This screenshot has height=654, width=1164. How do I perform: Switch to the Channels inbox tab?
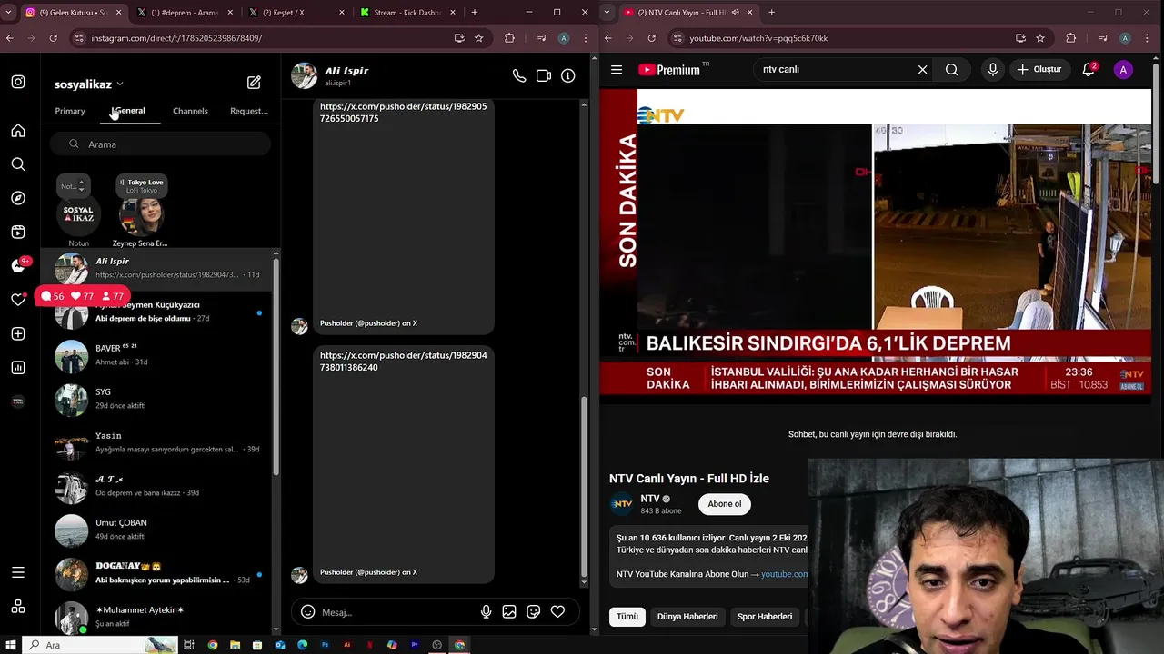point(190,111)
